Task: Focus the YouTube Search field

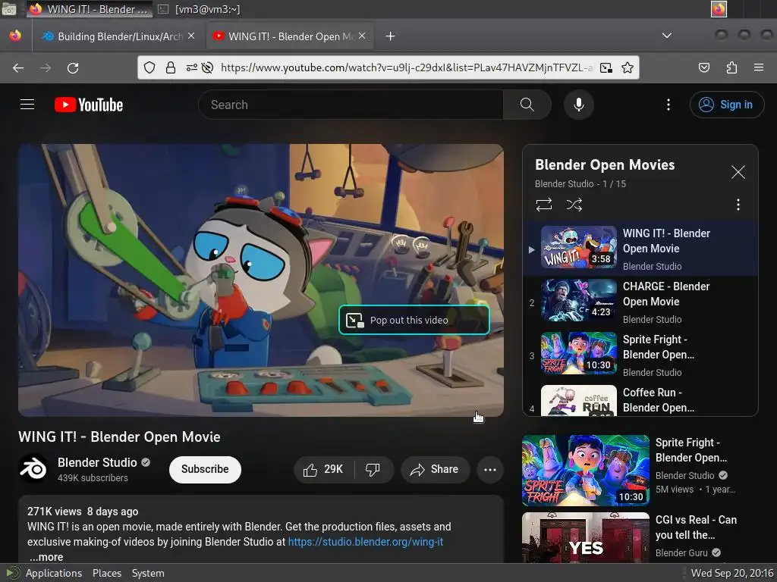Action: point(351,105)
